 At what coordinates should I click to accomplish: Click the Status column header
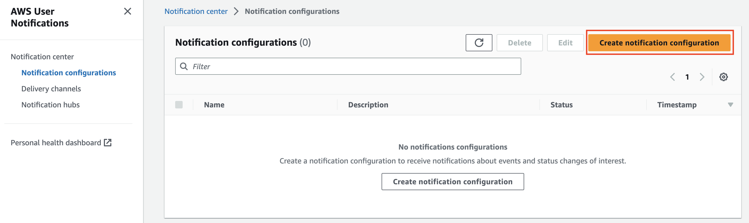(x=562, y=105)
